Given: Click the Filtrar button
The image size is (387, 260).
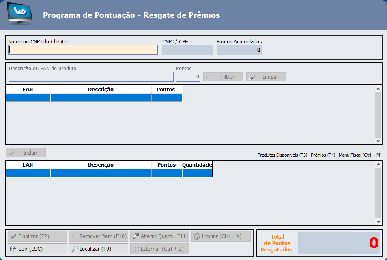Looking at the screenshot, I should (223, 77).
